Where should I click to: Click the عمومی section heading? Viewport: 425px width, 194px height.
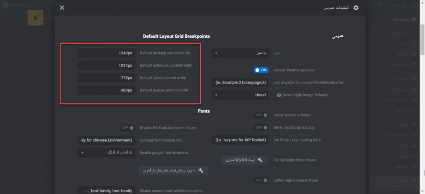click(x=338, y=36)
